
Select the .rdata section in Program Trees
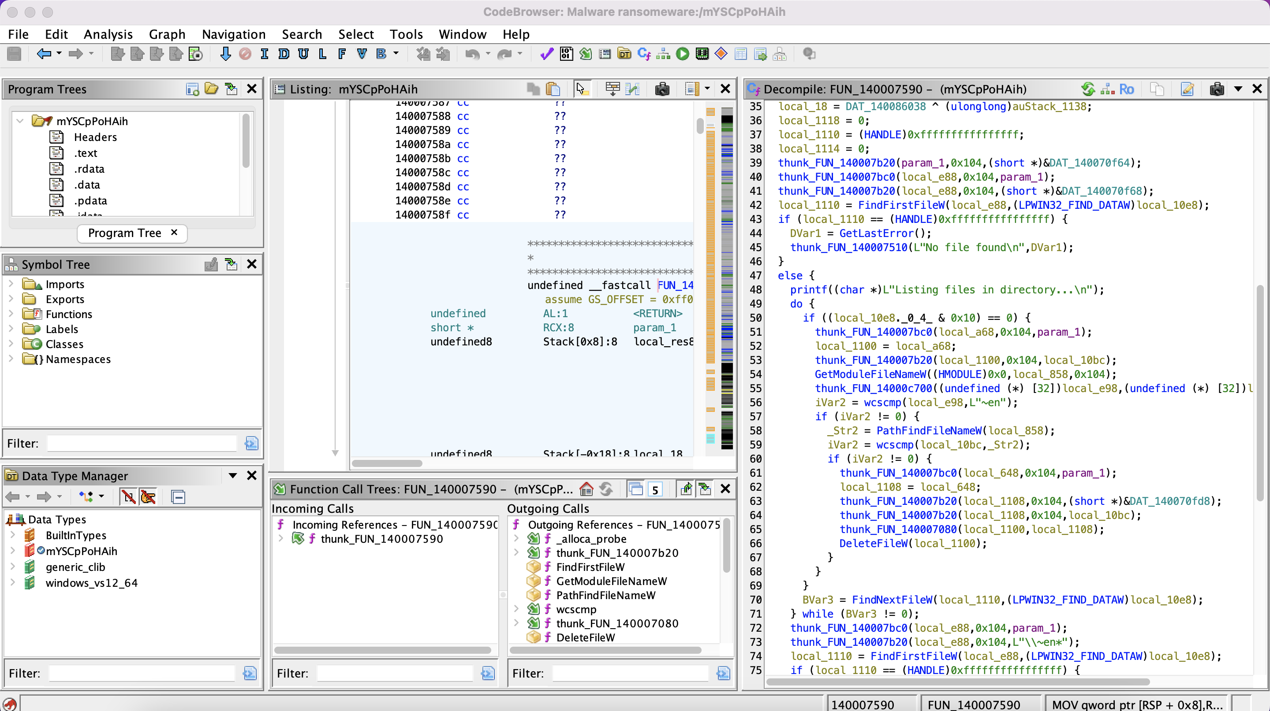[89, 169]
